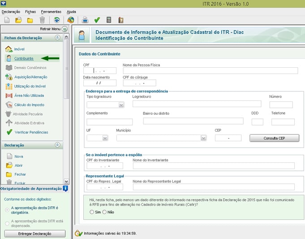
Task: Click the CPF input field
Action: 100,71
